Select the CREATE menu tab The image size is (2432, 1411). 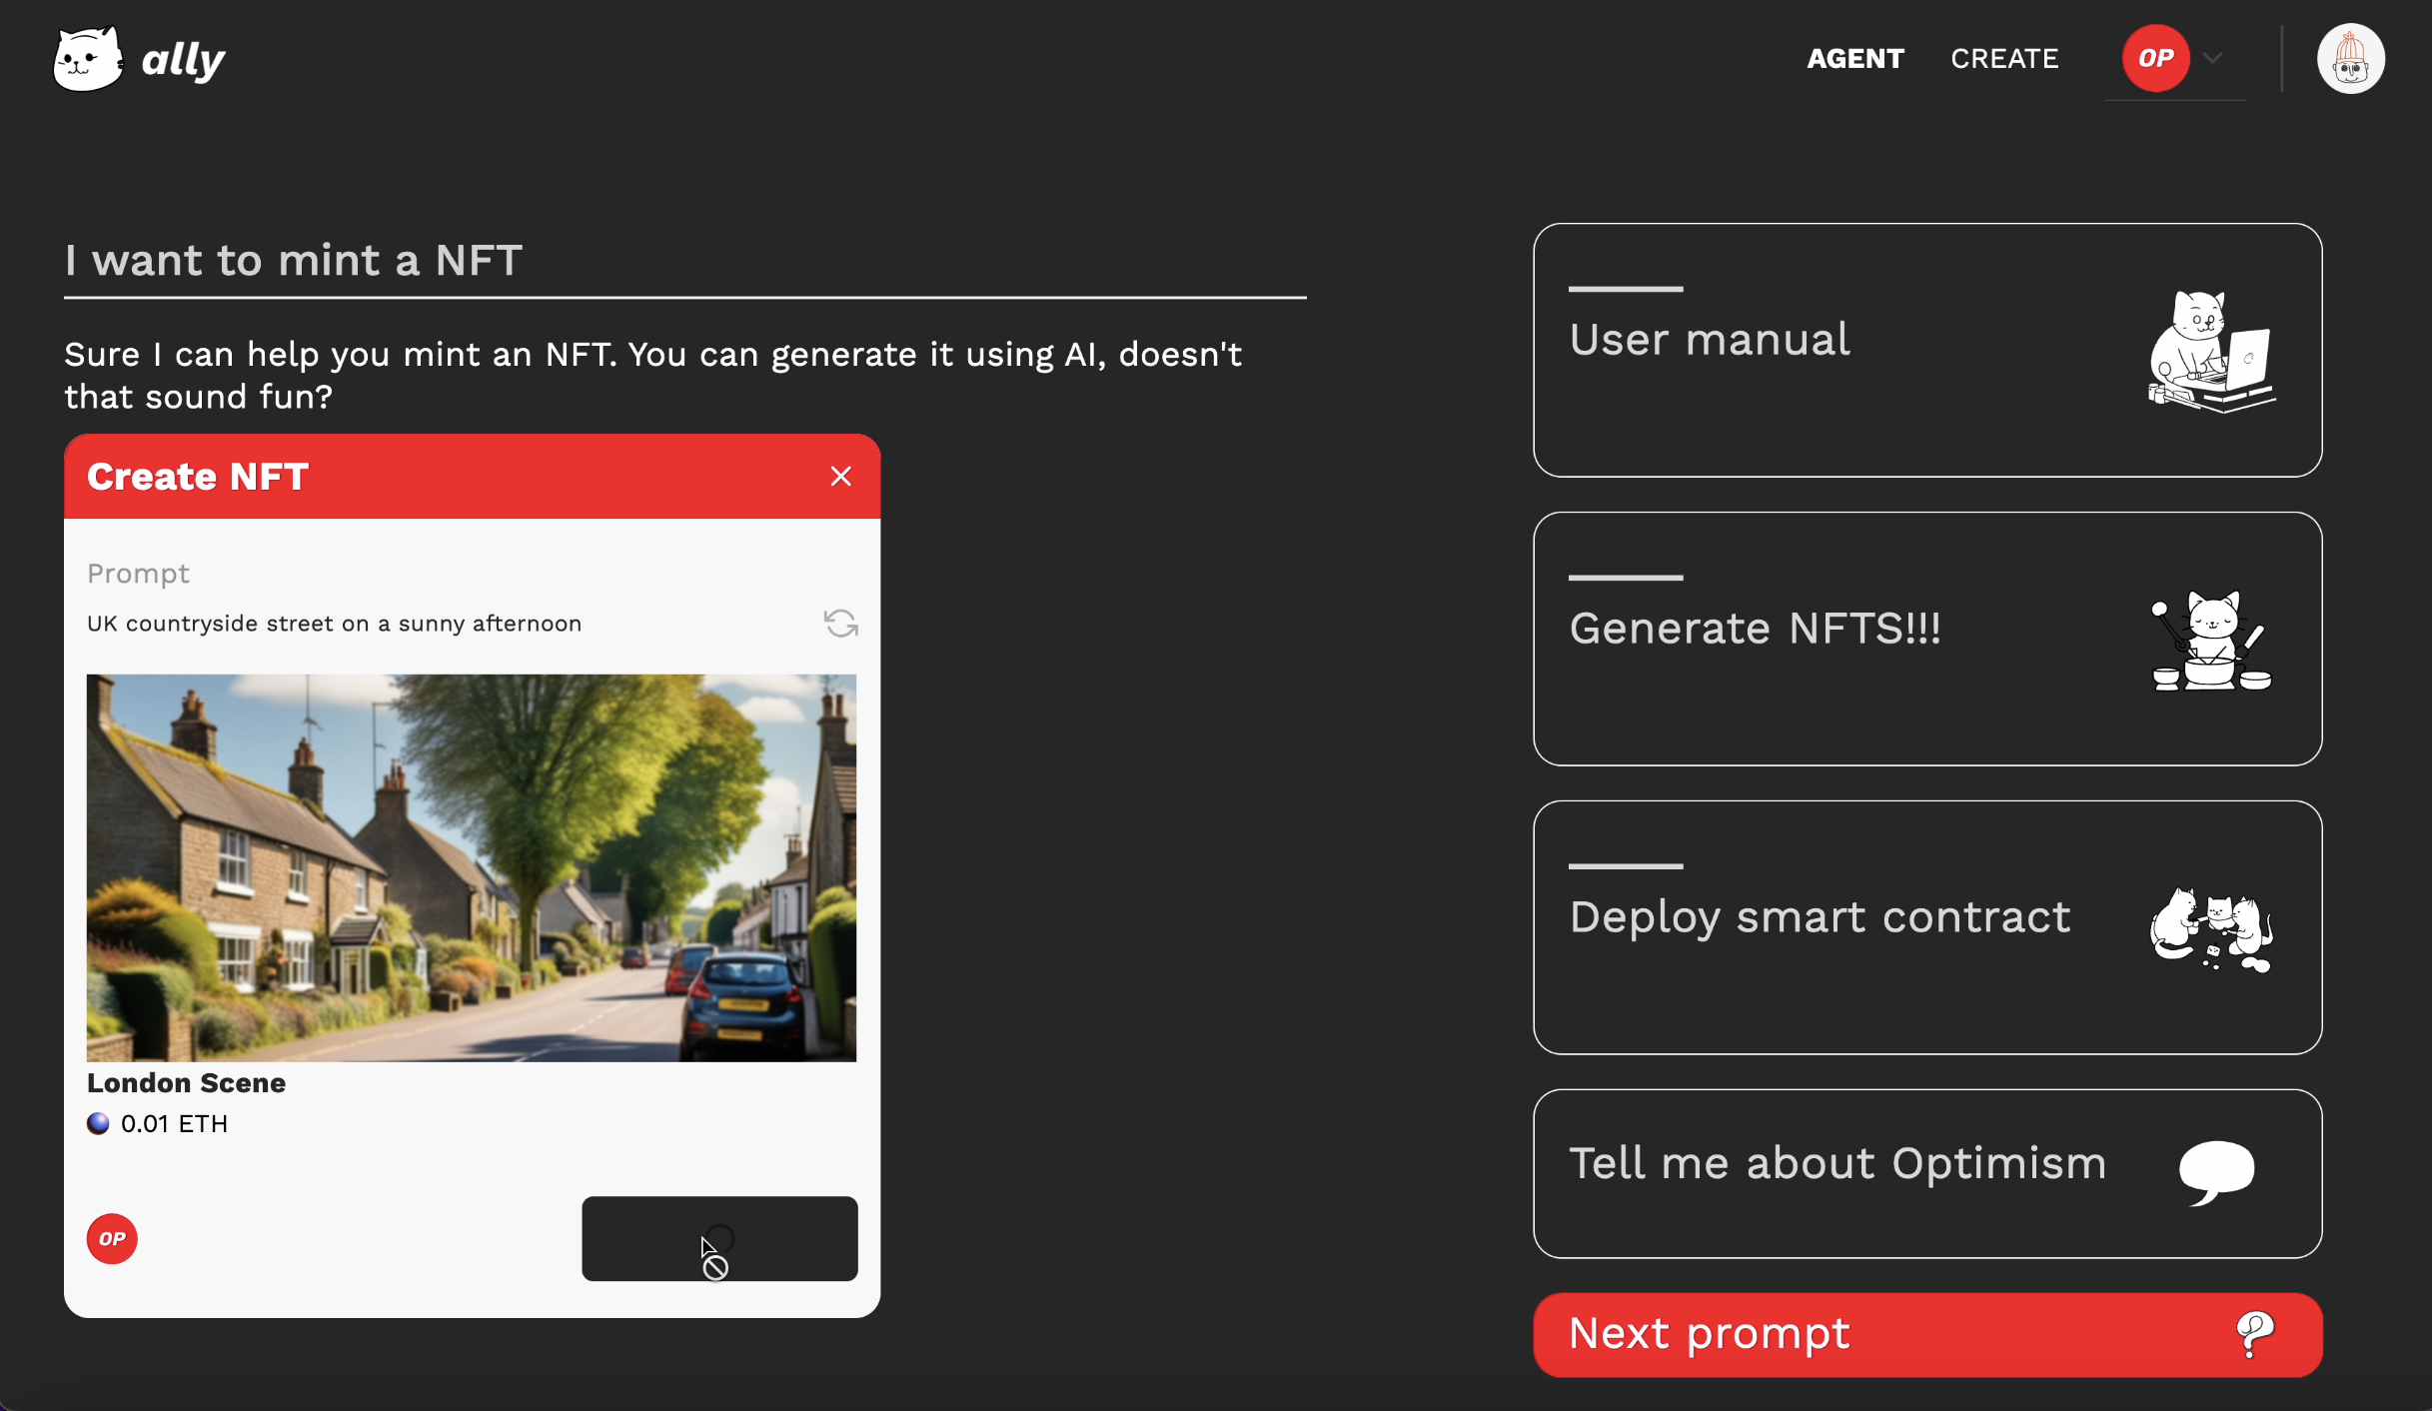[2003, 57]
